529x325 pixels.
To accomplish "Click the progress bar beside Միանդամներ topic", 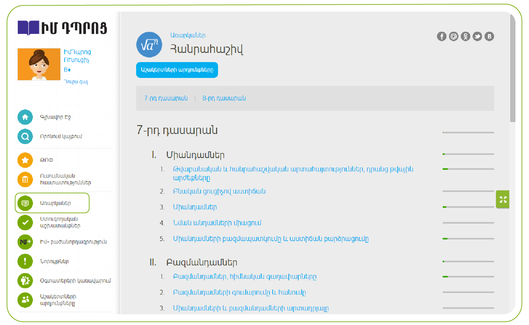I will tap(468, 207).
